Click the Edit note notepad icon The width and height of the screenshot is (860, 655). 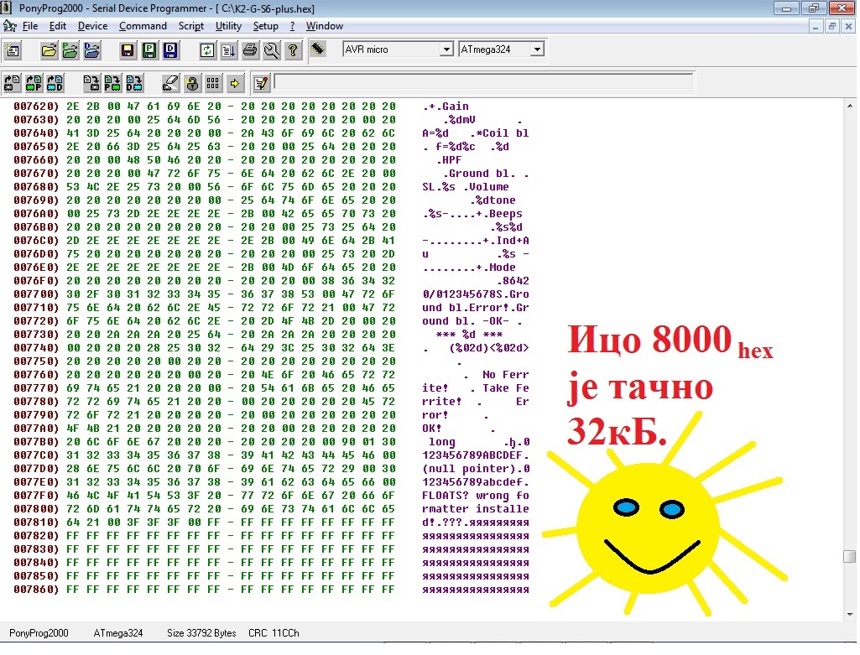[260, 82]
